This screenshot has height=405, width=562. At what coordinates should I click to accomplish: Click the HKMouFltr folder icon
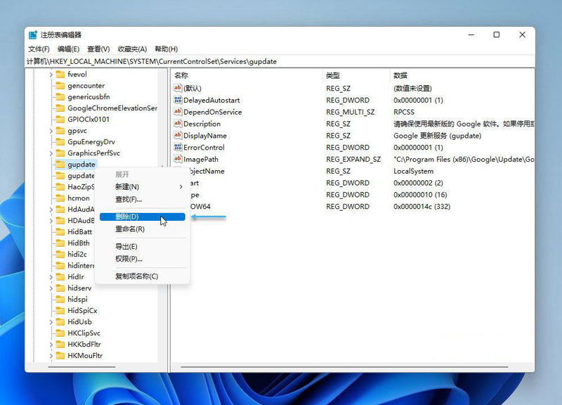(60, 356)
